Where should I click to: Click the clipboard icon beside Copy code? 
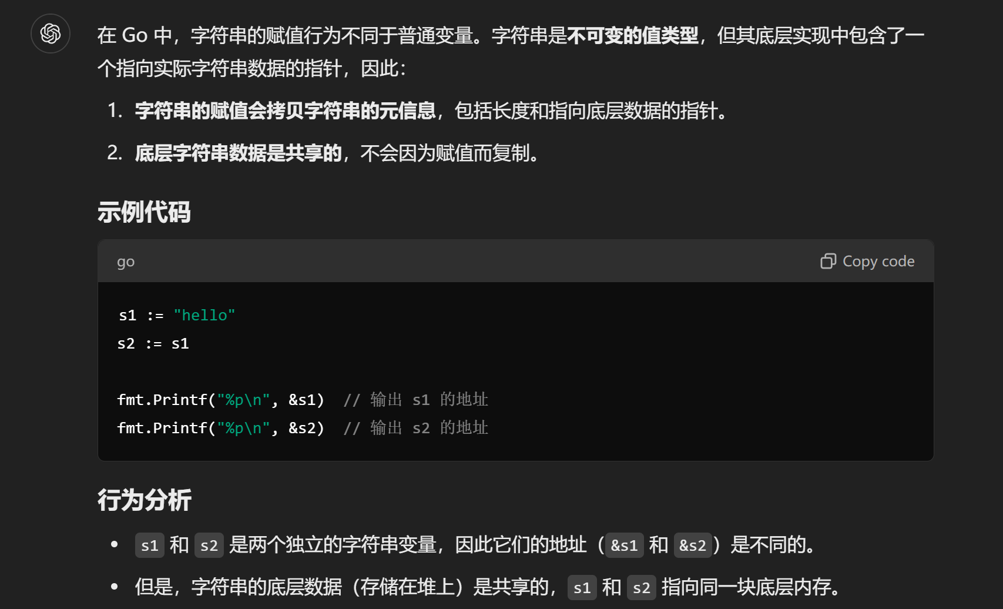pyautogui.click(x=828, y=261)
